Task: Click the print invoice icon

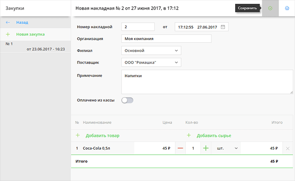Action: click(x=287, y=8)
